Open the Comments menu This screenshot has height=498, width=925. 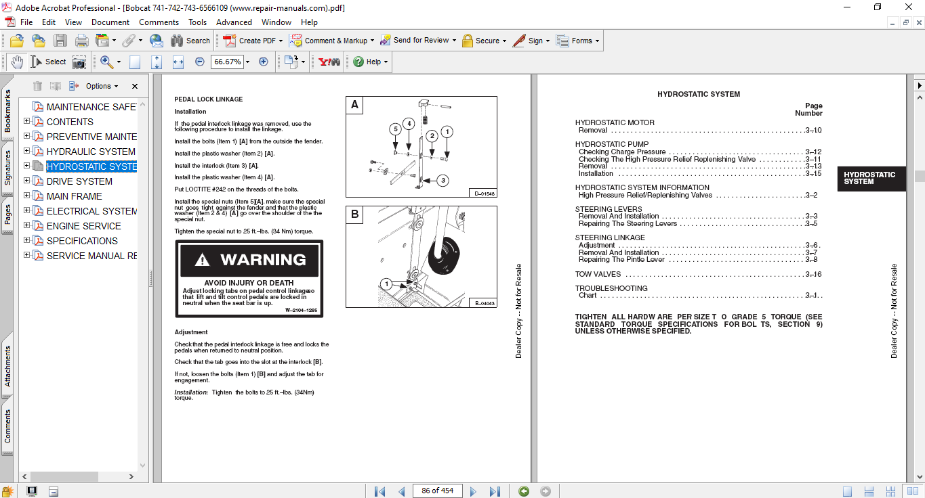159,22
